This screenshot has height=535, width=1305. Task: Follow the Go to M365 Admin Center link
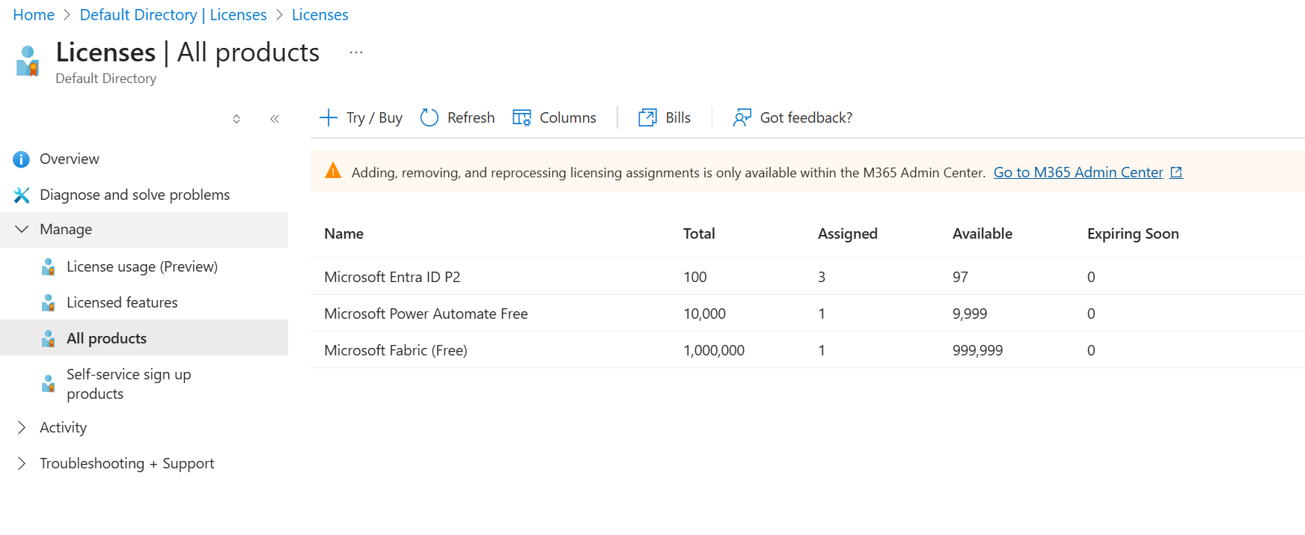point(1078,173)
